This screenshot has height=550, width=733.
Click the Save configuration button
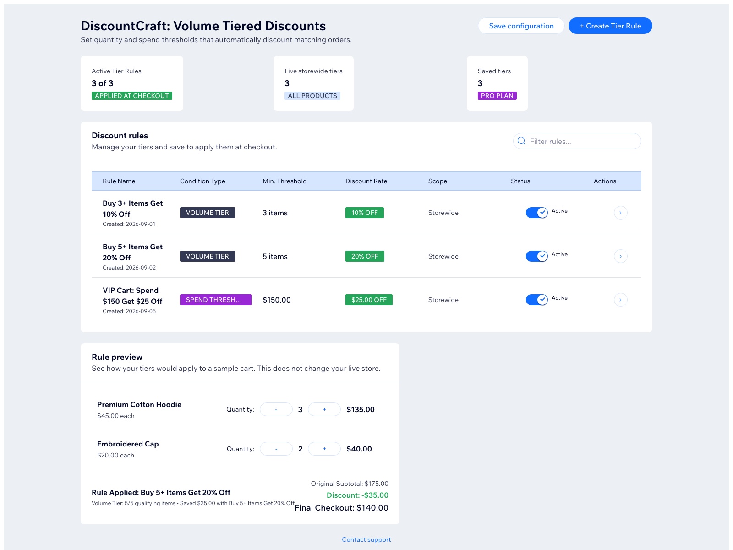tap(521, 26)
